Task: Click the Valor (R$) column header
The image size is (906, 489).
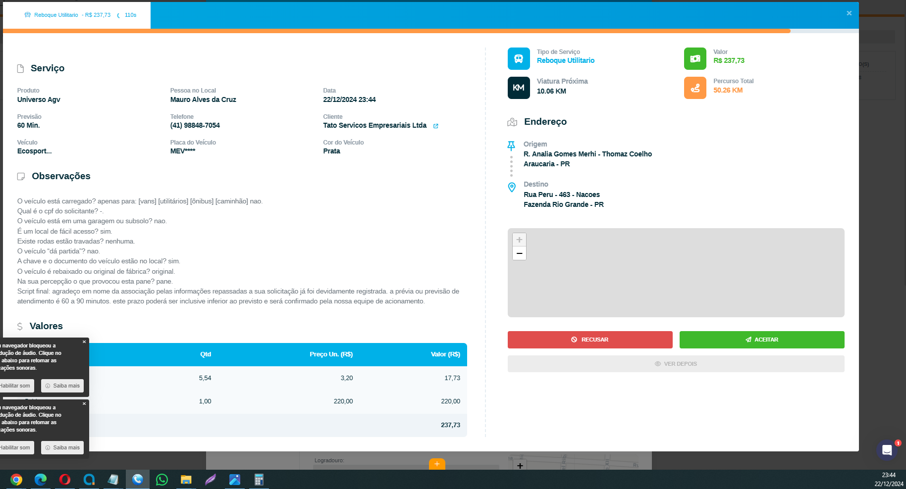Action: coord(445,354)
